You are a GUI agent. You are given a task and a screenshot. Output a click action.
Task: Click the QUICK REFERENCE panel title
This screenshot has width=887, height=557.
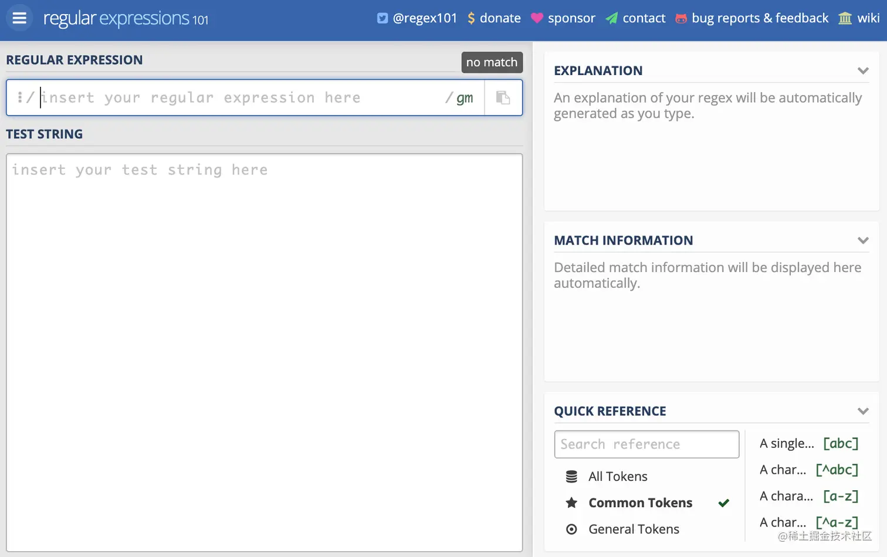[x=610, y=411]
